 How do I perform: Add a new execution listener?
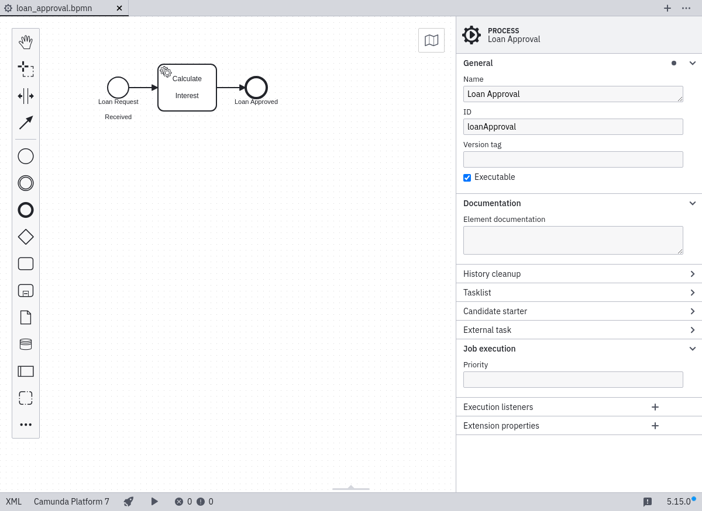(655, 407)
